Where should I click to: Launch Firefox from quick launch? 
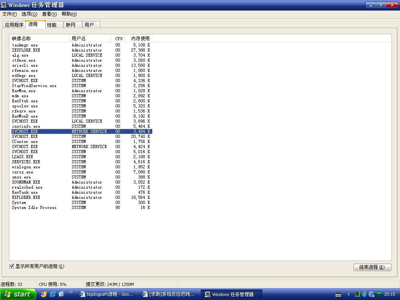[44, 294]
